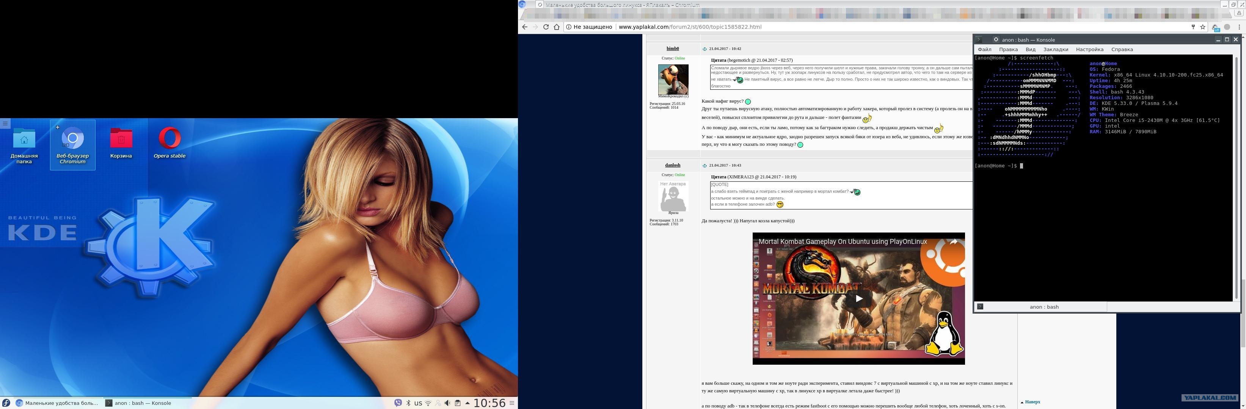Open the Chromium profile button
Viewport: 1246px width, 409px height.
[x=1240, y=13]
